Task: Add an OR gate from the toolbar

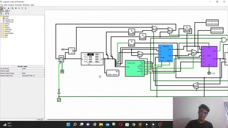Action: [26, 8]
